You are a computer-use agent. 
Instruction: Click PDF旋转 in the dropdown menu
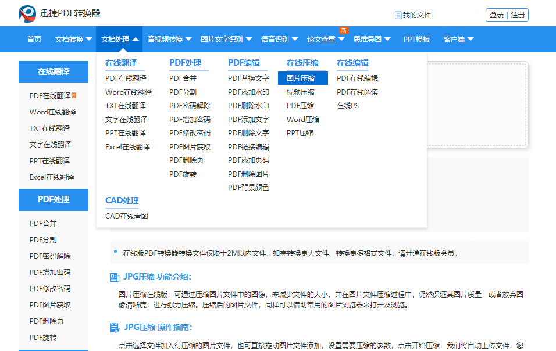(183, 174)
